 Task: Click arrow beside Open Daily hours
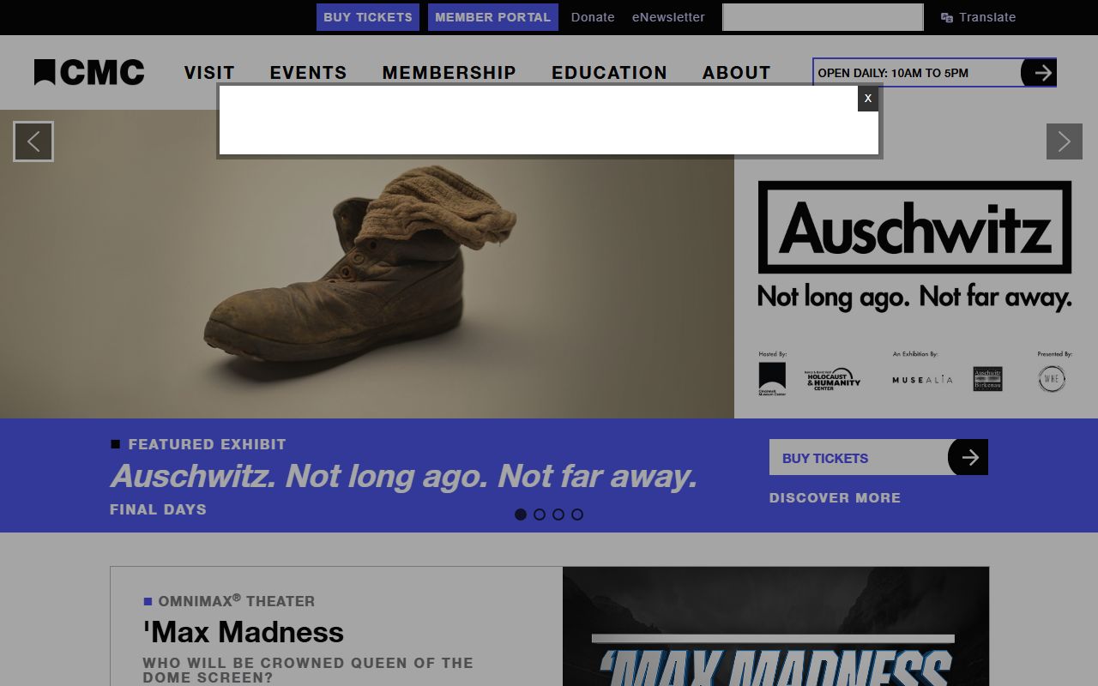1040,73
